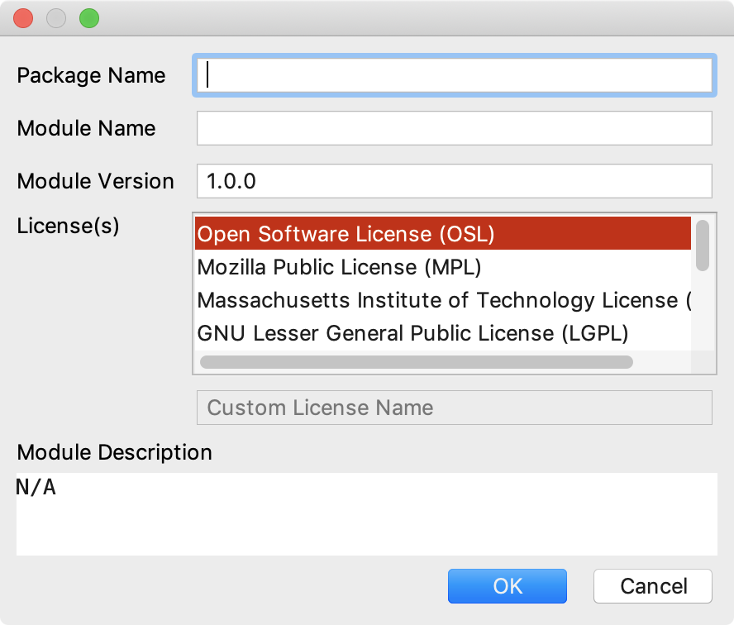Screen dimensions: 734x625
Task: Focus the Module Name text field
Action: coord(454,128)
